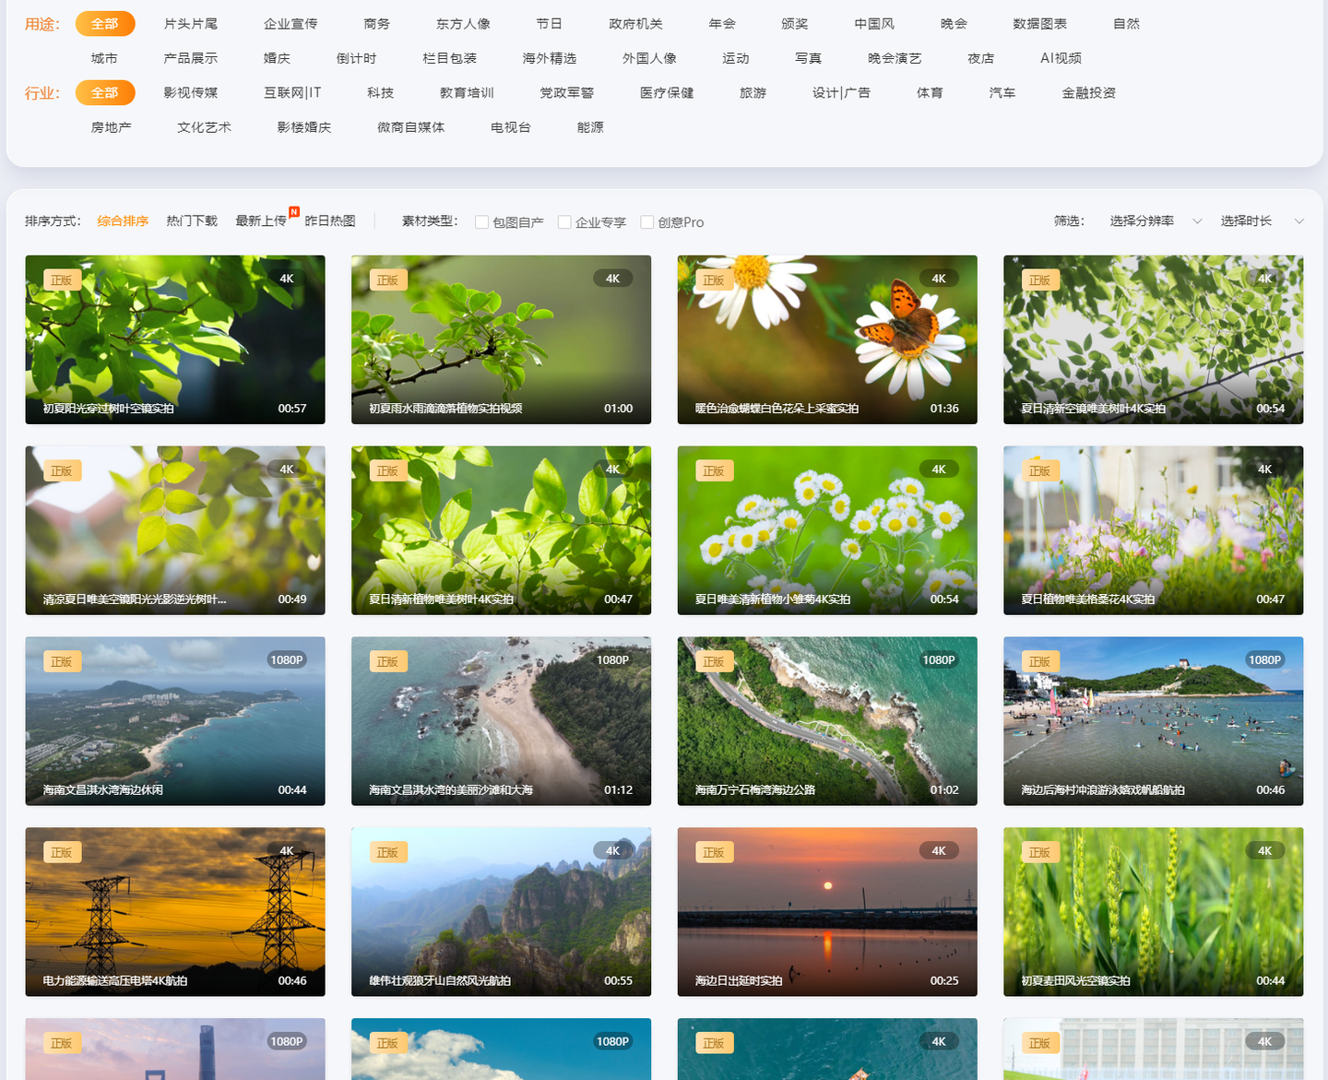
Task: Filter usage by 年会
Action: pos(722,24)
